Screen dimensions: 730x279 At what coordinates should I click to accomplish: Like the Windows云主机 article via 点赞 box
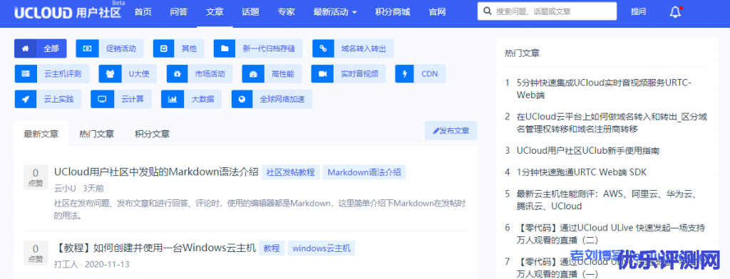pyautogui.click(x=36, y=253)
